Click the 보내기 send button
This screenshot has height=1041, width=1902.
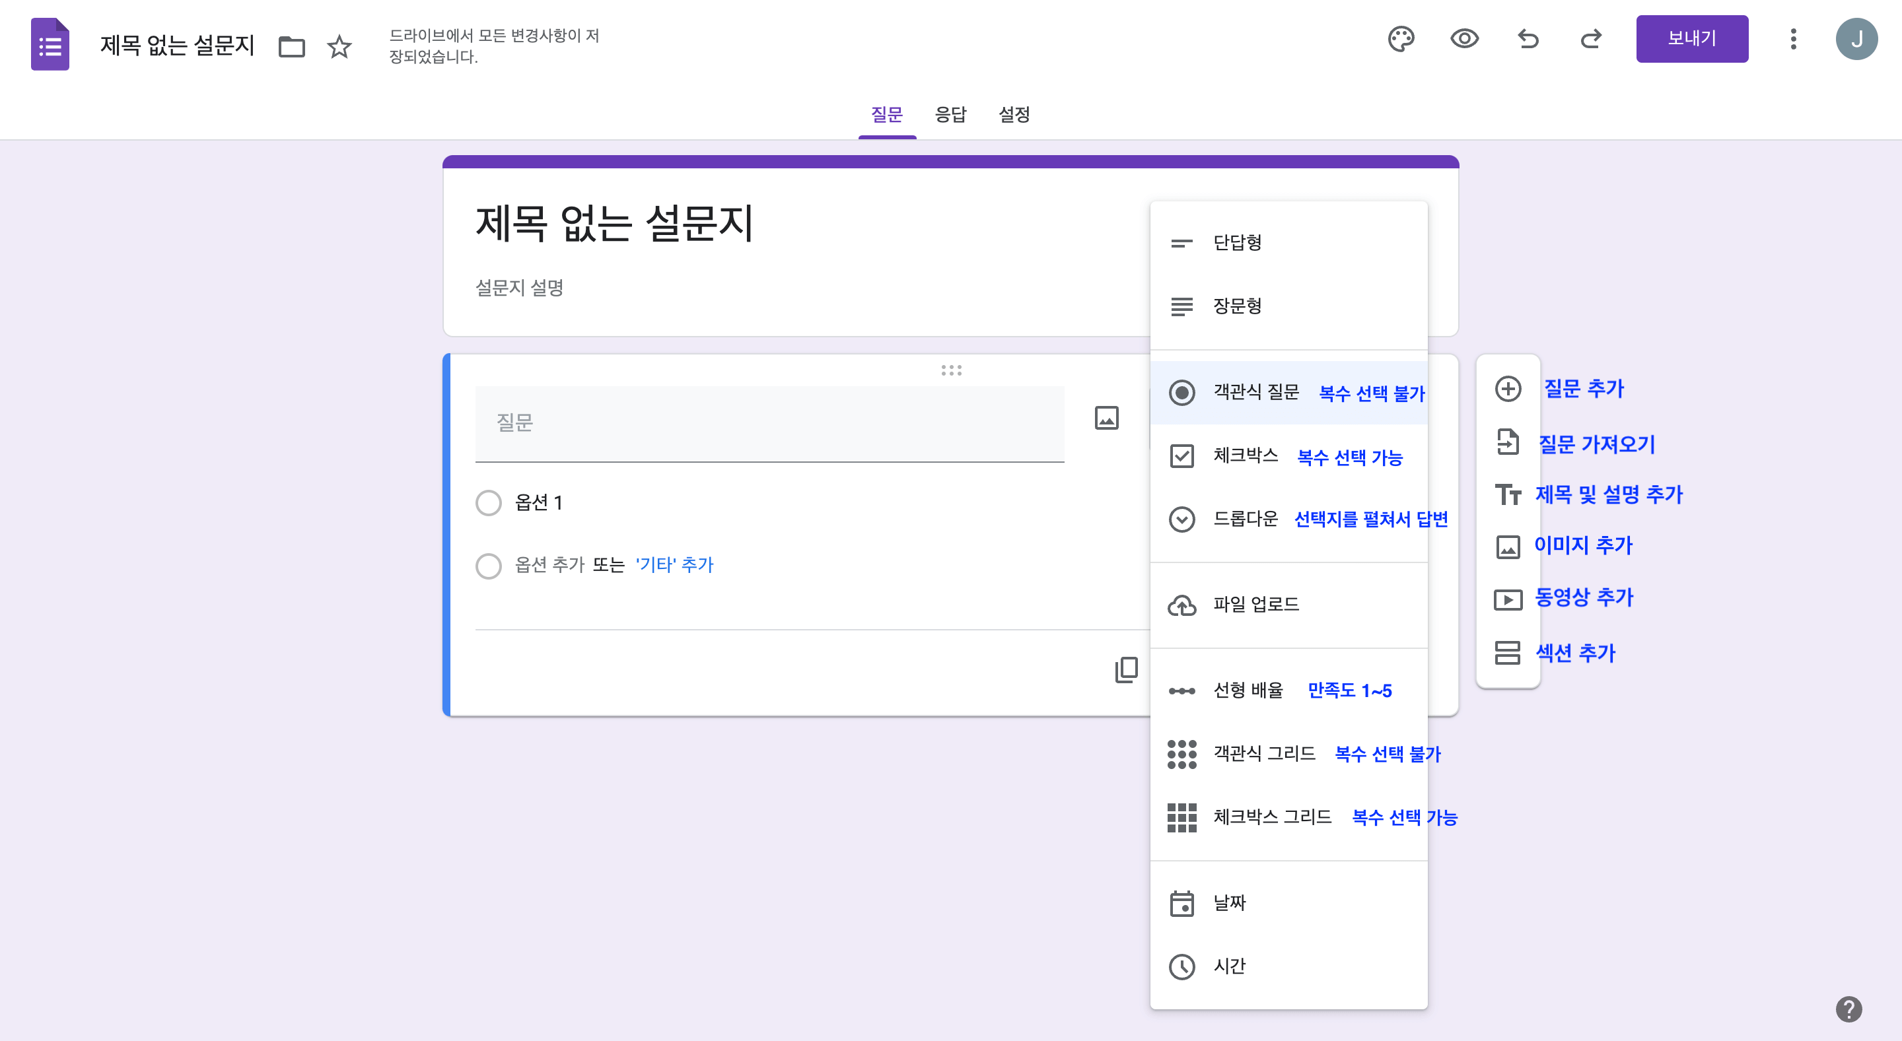tap(1691, 38)
